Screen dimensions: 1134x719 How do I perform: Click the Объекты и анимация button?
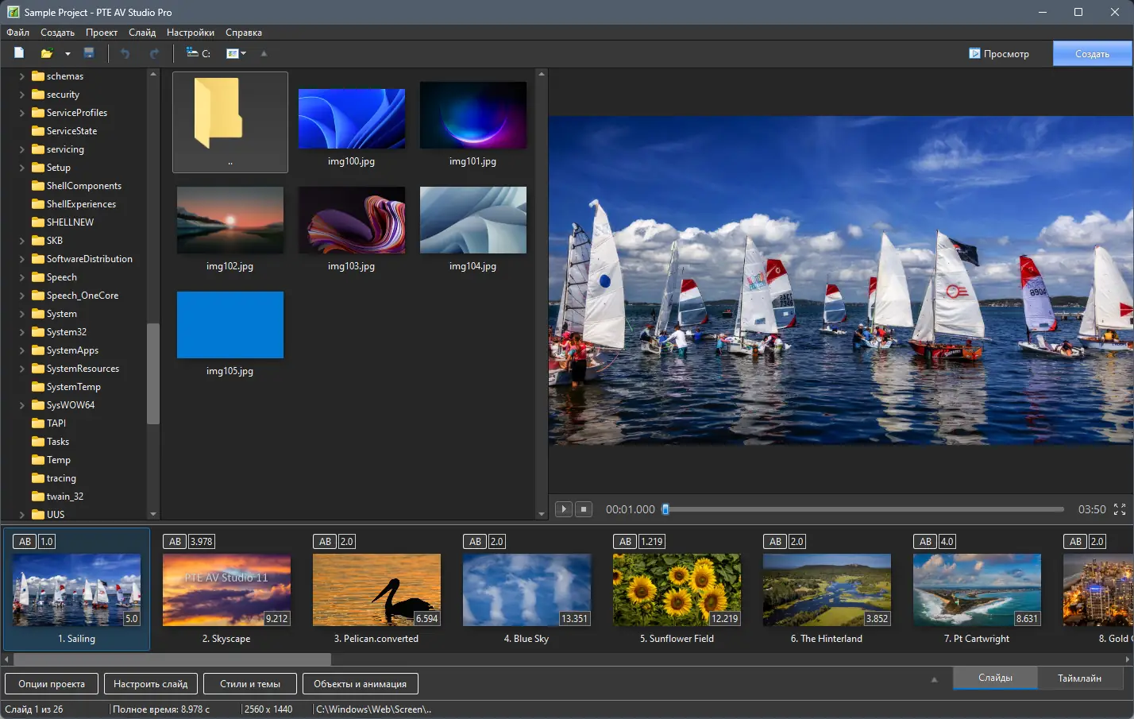(x=360, y=684)
